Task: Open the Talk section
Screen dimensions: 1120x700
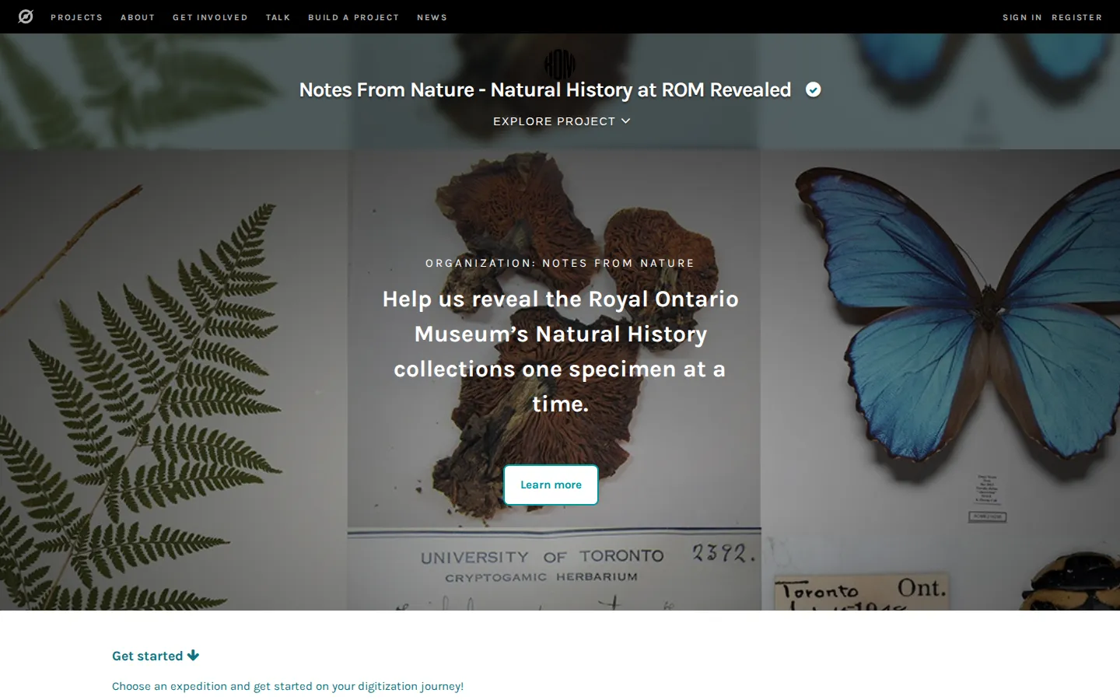Action: pyautogui.click(x=278, y=17)
